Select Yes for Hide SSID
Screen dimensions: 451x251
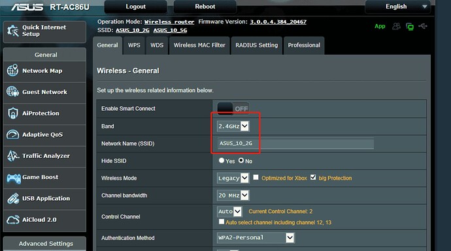pos(221,160)
